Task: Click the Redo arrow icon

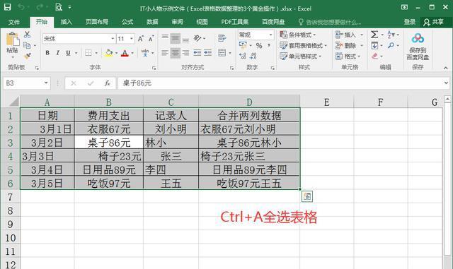Action: pos(40,7)
